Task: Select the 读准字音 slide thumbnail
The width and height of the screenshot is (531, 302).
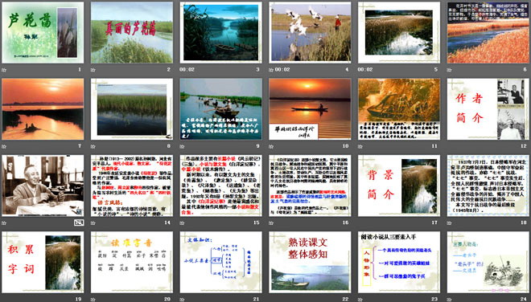Action: pos(132,262)
